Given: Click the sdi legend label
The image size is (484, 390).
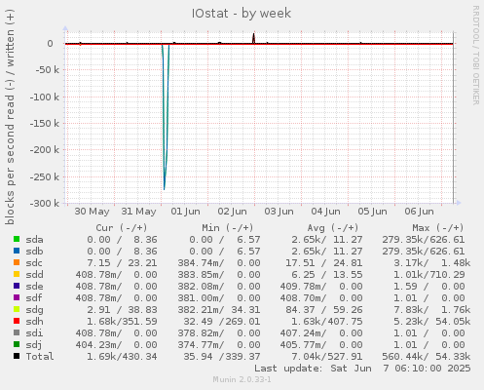Looking at the screenshot, I should [34, 333].
